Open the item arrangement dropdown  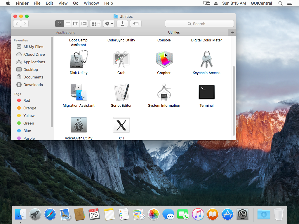pos(95,24)
